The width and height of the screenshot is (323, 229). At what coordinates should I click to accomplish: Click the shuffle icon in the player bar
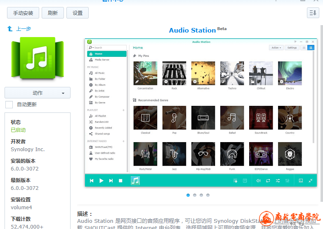pos(278,180)
